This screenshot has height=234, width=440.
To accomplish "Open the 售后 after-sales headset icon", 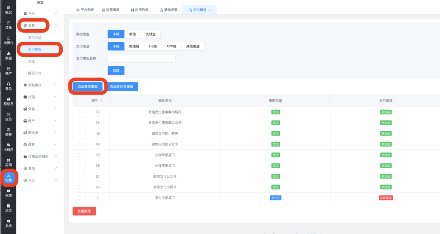I will point(8,86).
